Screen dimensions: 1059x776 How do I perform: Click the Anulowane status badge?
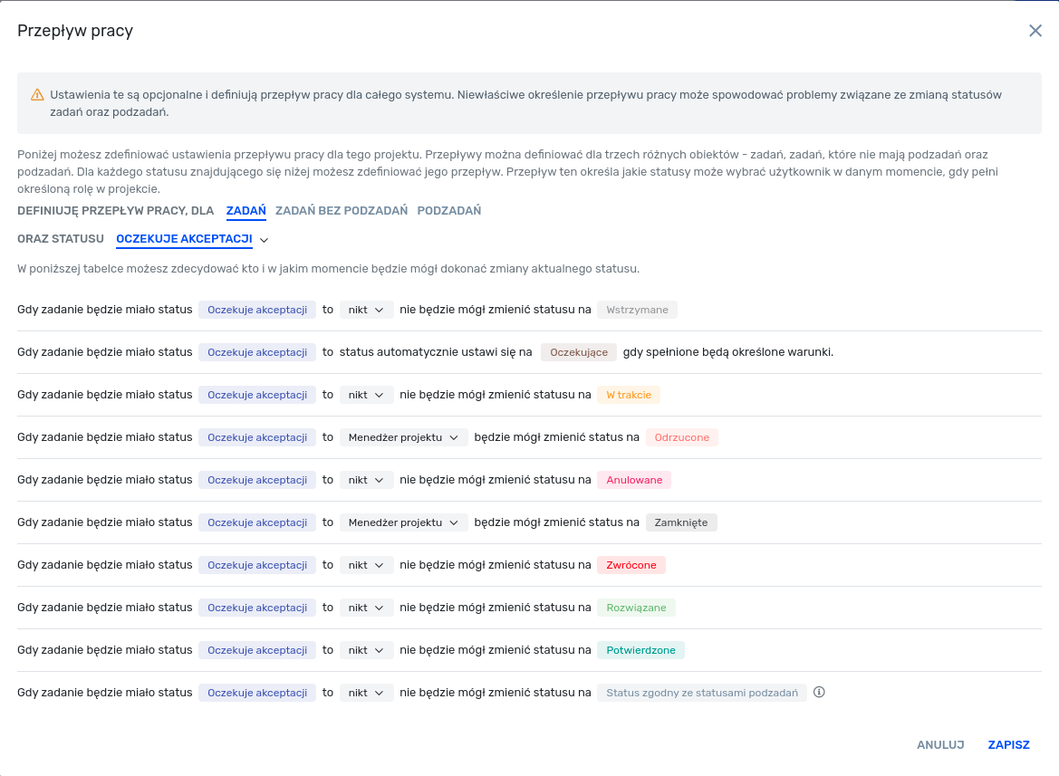(x=634, y=480)
